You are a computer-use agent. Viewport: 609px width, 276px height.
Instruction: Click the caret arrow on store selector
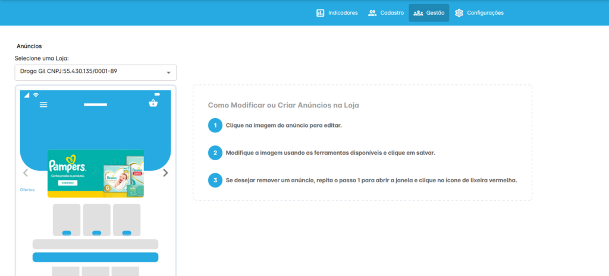[168, 73]
